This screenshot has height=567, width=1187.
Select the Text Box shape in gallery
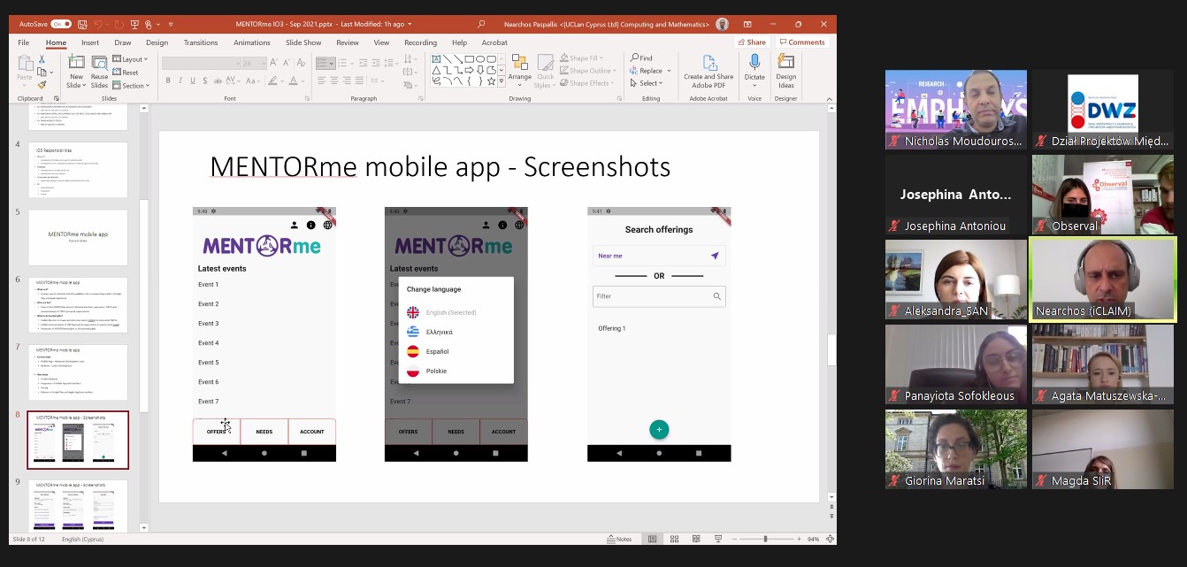point(437,59)
